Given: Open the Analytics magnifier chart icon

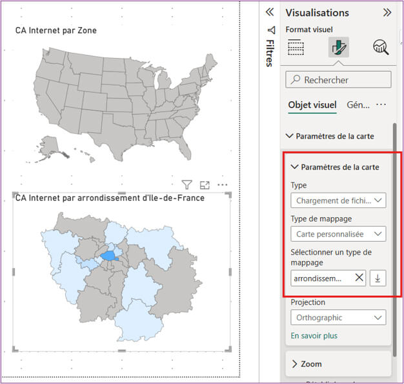Looking at the screenshot, I should coord(381,47).
